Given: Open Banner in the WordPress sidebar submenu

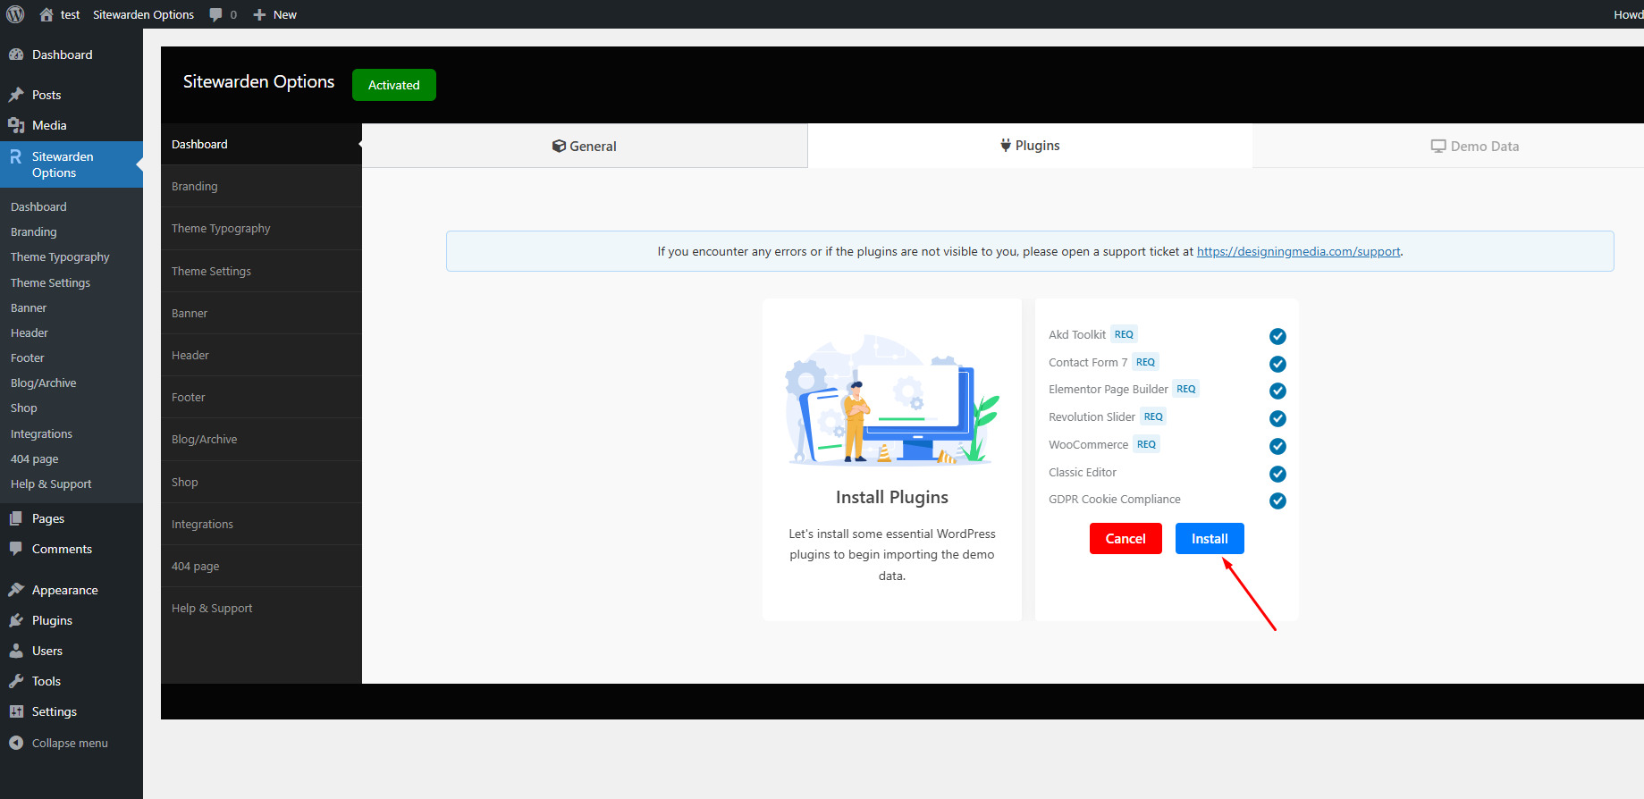Looking at the screenshot, I should 29,307.
